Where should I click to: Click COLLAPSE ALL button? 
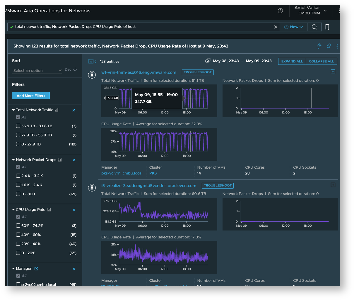point(321,61)
